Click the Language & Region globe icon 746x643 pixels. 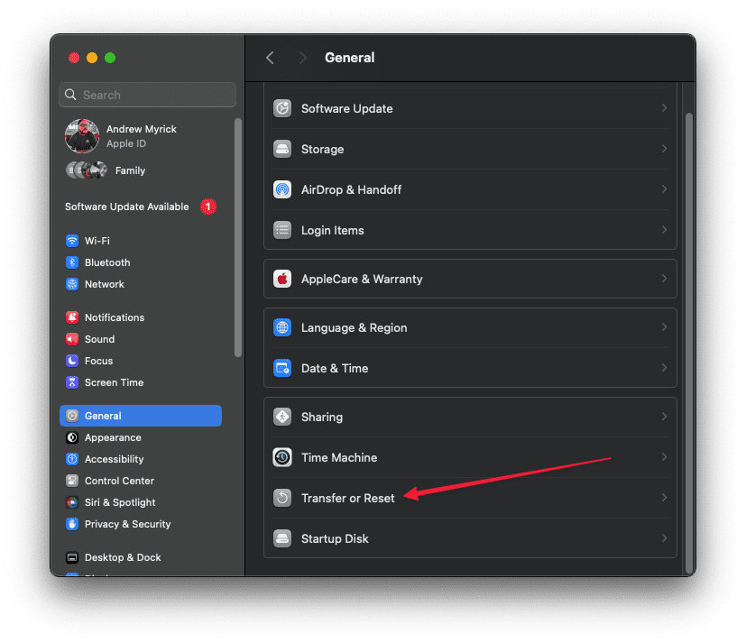pyautogui.click(x=282, y=327)
